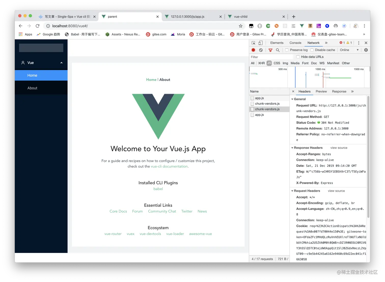Image resolution: width=385 pixels, height=282 pixels.
Task: Select About in the sidebar menu
Action: pos(41,88)
